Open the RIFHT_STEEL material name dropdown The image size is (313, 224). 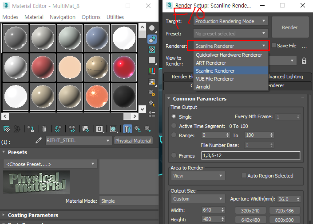coord(79,141)
